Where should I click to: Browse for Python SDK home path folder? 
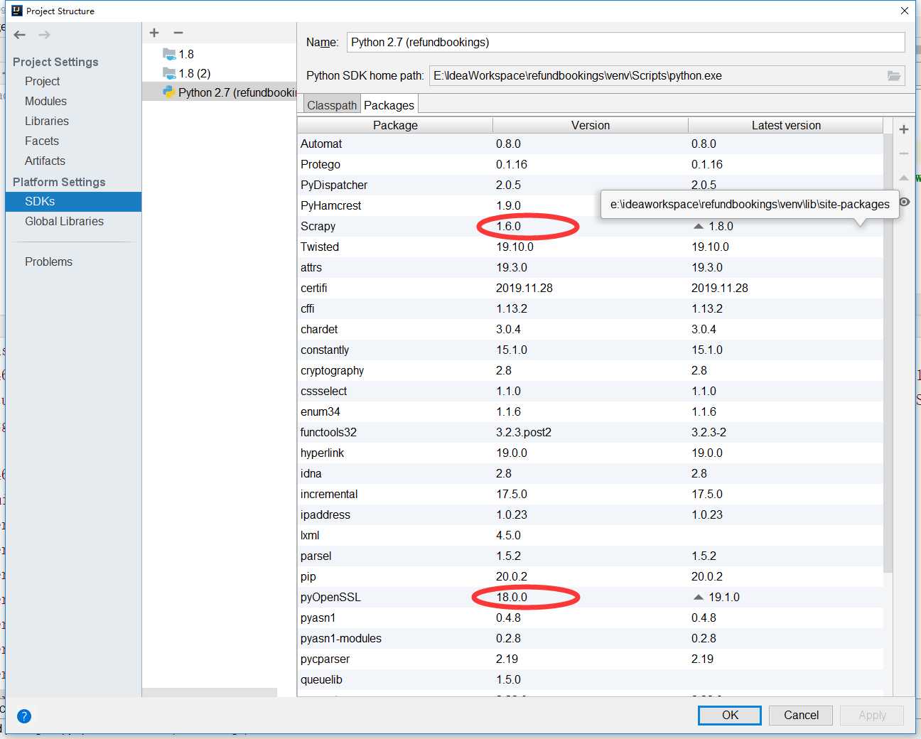coord(894,76)
